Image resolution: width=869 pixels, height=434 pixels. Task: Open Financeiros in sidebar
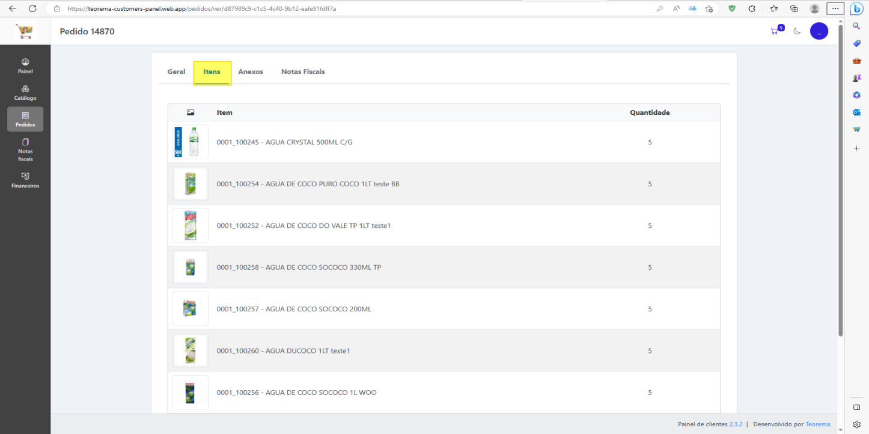pyautogui.click(x=25, y=180)
